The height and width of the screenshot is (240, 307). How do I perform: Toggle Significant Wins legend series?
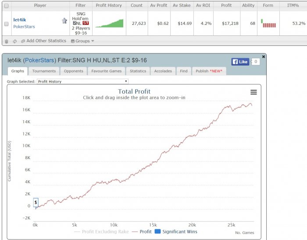pyautogui.click(x=176, y=232)
